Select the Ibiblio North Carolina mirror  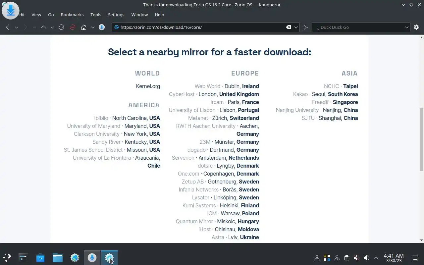point(127,118)
